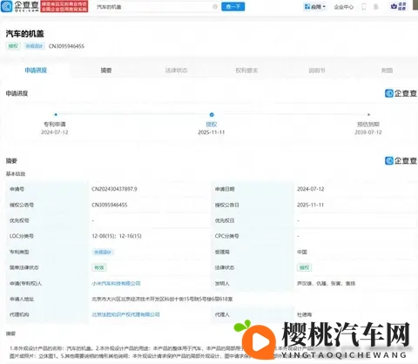
Task: Select the 基本信息 subheading
Action: click(x=16, y=173)
